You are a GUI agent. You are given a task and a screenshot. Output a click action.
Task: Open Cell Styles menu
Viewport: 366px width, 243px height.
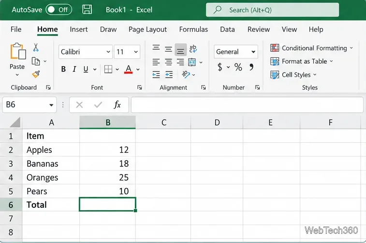point(293,75)
